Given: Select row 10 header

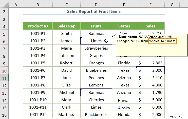Looking at the screenshot, I should tap(4, 70).
